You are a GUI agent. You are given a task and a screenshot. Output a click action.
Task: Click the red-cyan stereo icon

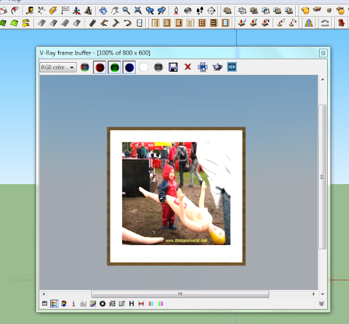tap(151, 304)
